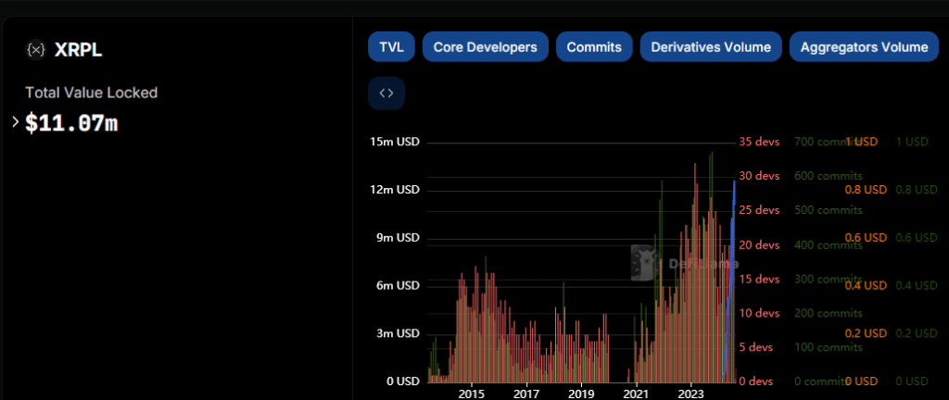
Task: Toggle the Derivatives Volume chart series
Action: [711, 47]
